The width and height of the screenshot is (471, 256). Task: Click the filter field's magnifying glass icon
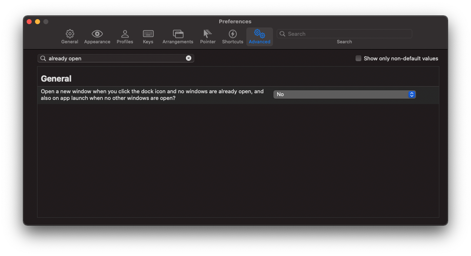pyautogui.click(x=43, y=58)
